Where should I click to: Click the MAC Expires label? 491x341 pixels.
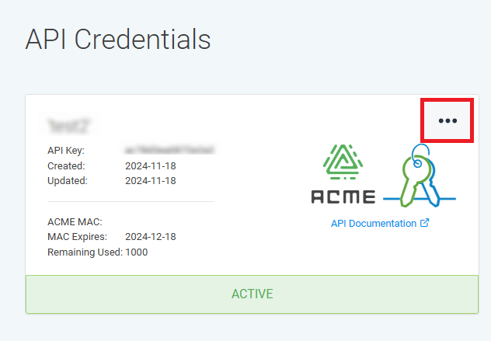[x=76, y=237]
